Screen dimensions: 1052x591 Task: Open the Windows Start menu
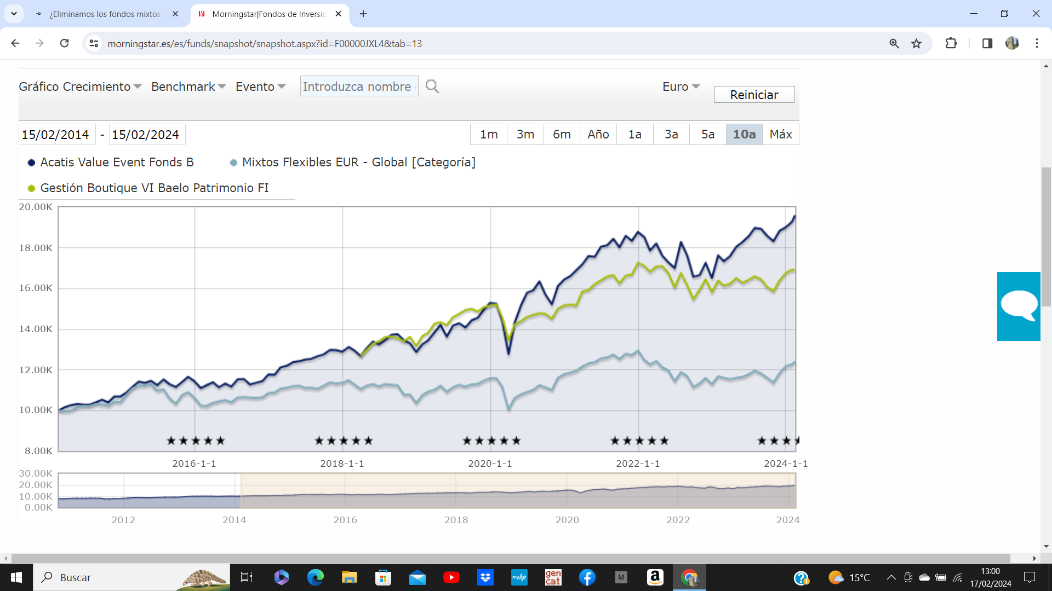[x=16, y=577]
